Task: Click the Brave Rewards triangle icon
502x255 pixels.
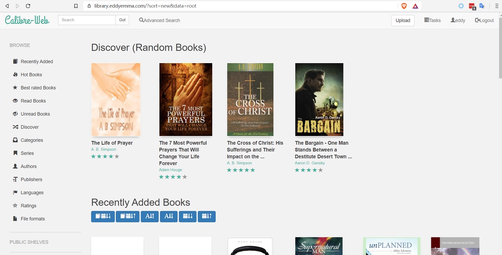Action: click(415, 6)
